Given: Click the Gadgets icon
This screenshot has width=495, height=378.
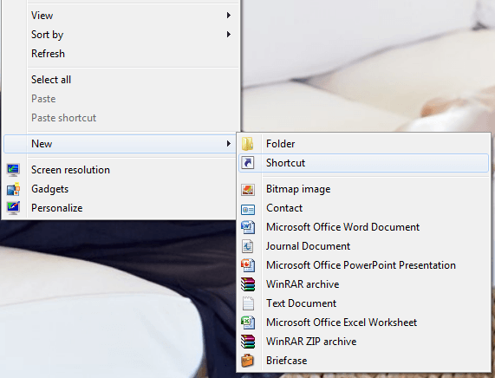Looking at the screenshot, I should [x=13, y=189].
